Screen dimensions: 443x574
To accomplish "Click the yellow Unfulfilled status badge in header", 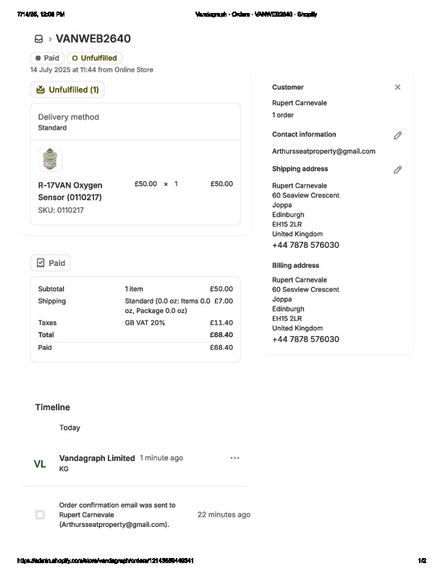I will pos(95,58).
